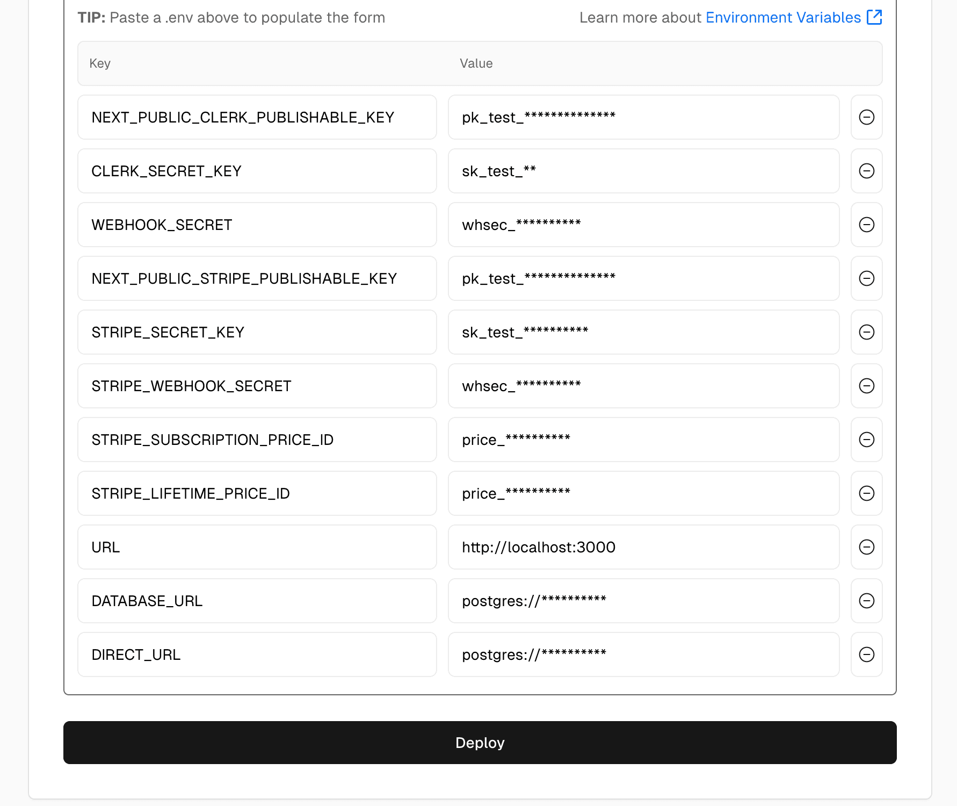The image size is (957, 806).
Task: Edit the STRIPE_SECRET_KEY key field
Action: pos(257,332)
